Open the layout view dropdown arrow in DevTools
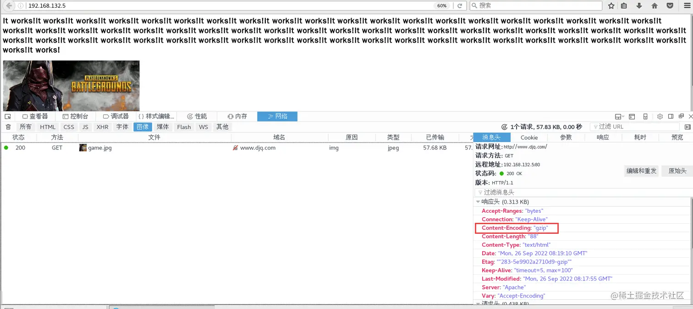The image size is (693, 309). click(x=622, y=116)
